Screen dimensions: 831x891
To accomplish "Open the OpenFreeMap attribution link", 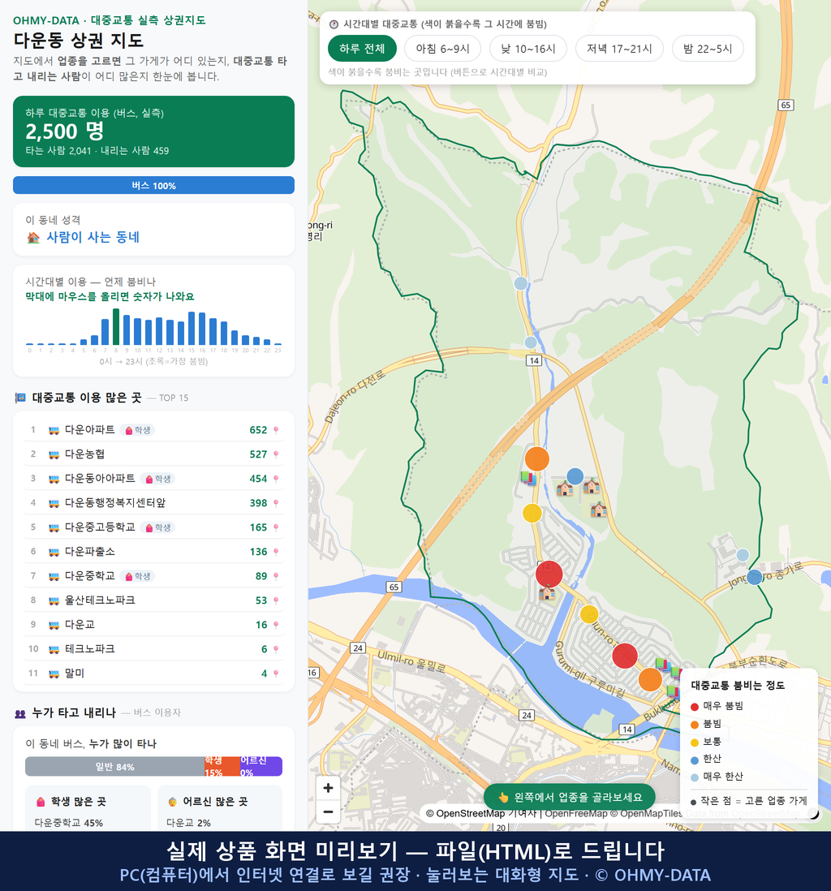I will click(x=576, y=813).
